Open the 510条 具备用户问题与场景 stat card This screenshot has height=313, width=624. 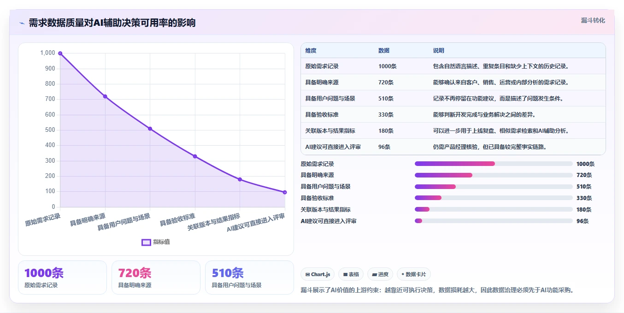249,278
